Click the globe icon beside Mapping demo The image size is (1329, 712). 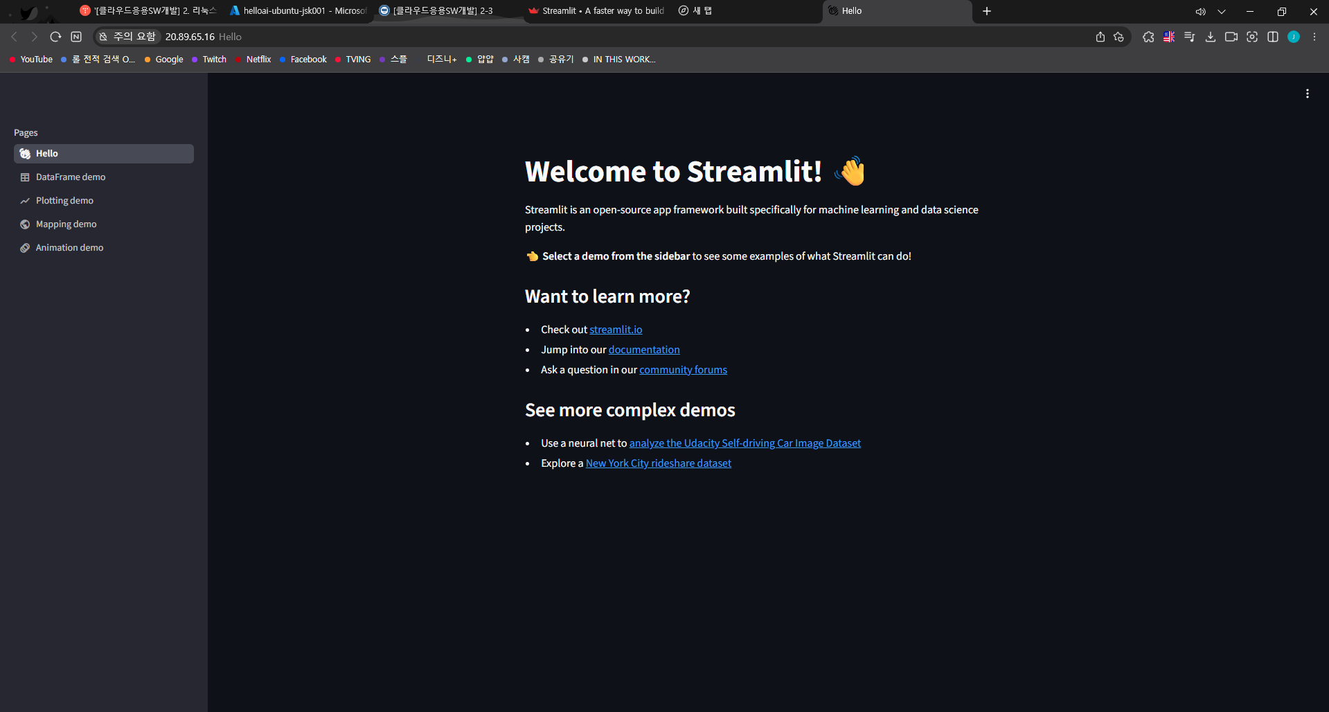(25, 224)
